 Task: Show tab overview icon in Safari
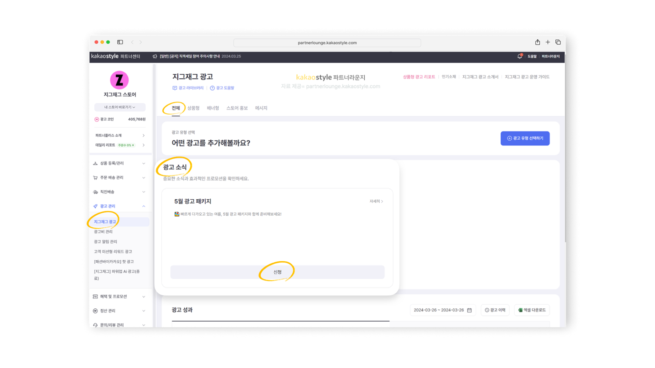point(558,42)
